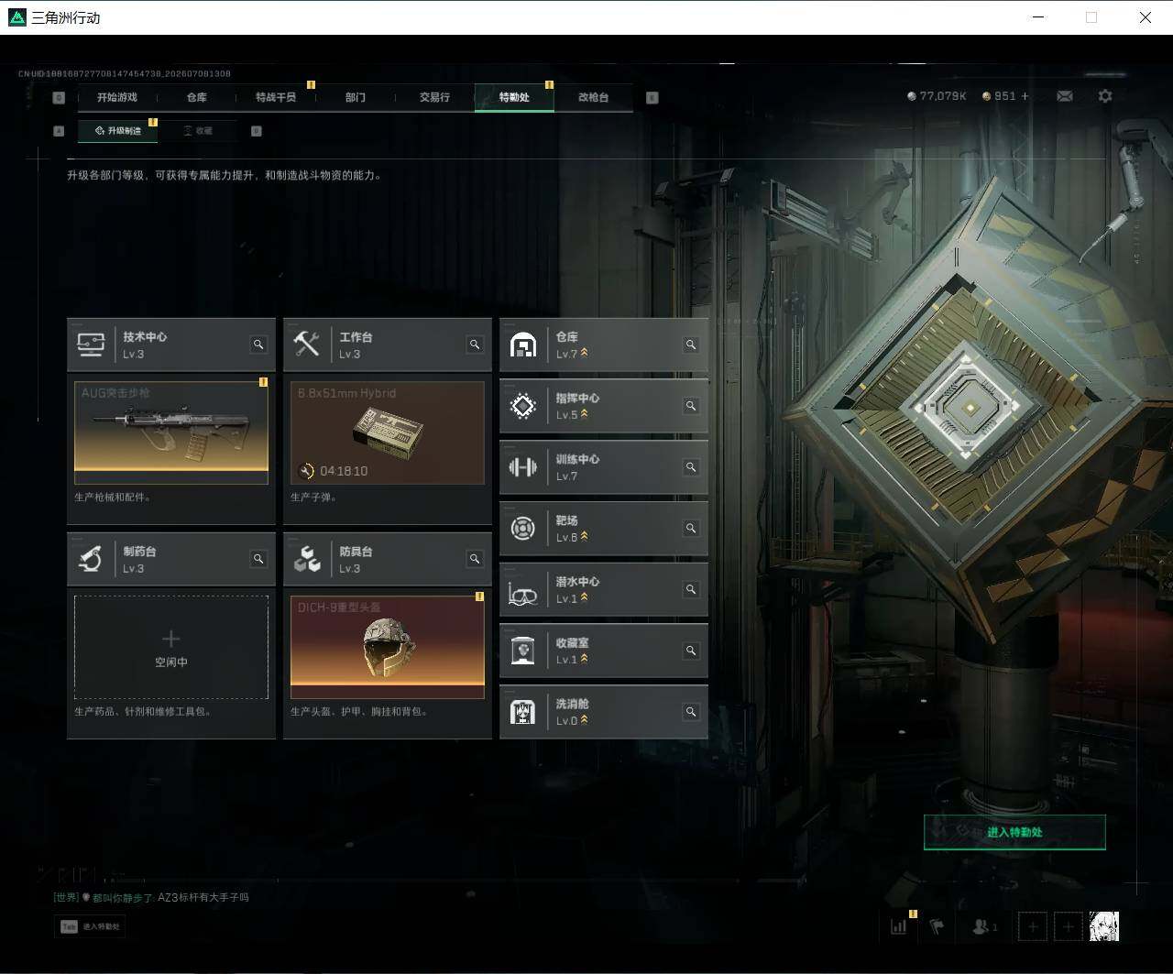Click the 指挥中心 diamond icon
This screenshot has height=974, width=1173.
click(522, 406)
